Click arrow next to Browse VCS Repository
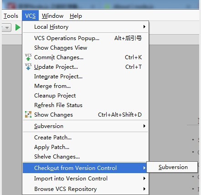201x195 pixels. point(144,189)
